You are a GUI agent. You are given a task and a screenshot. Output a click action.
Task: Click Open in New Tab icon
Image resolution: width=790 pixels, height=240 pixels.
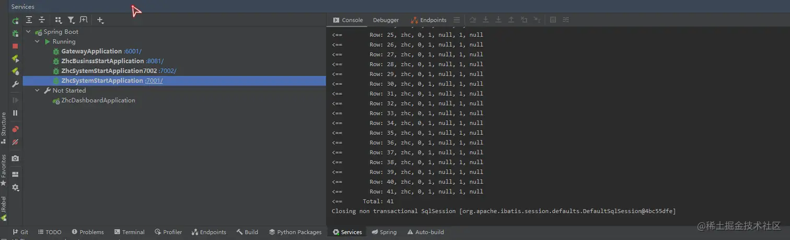coord(84,20)
